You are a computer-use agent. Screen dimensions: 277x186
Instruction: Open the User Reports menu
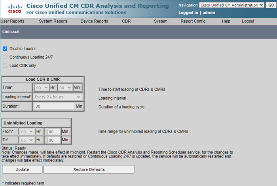point(12,21)
